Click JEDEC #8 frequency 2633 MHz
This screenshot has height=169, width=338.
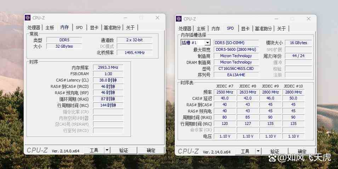248,92
